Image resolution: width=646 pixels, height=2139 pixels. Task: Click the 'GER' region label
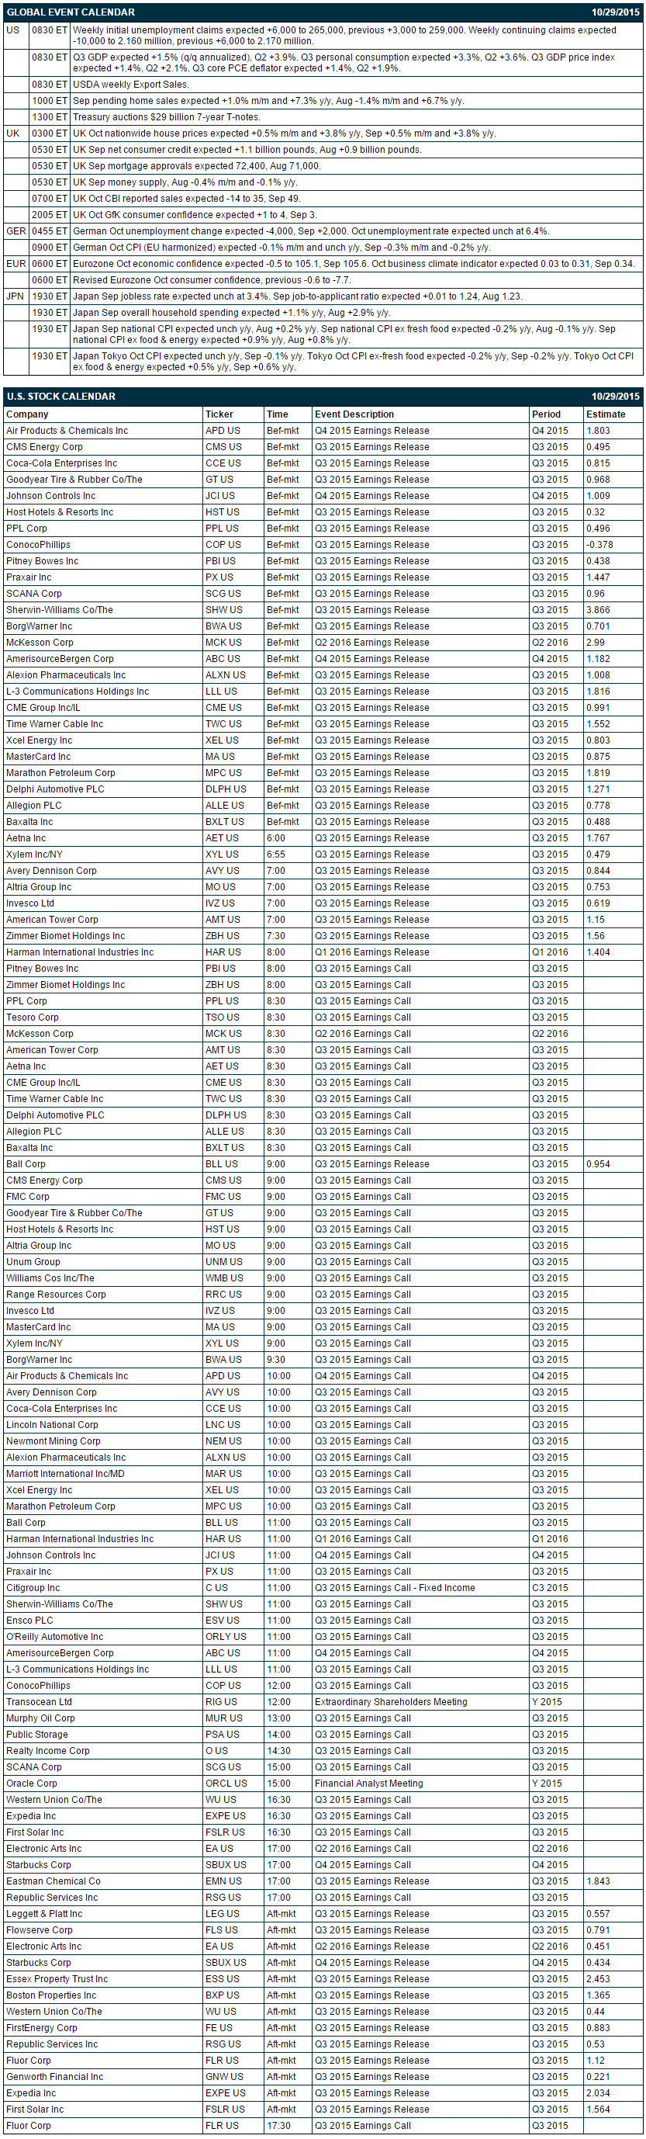pos(16,231)
